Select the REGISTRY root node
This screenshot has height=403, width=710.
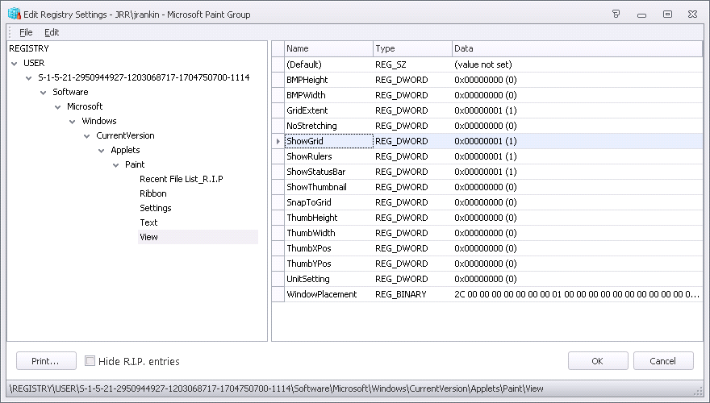[x=29, y=48]
